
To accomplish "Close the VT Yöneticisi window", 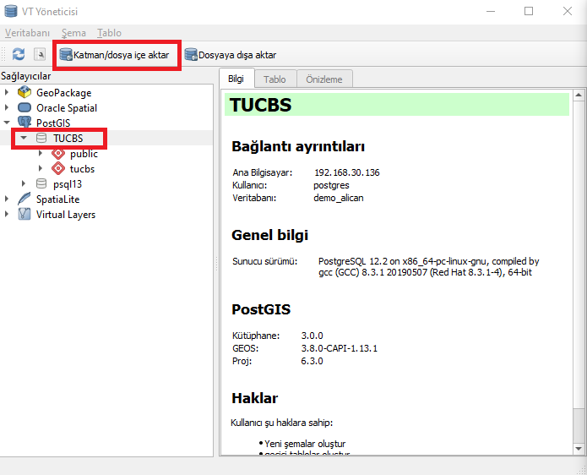I will click(x=568, y=11).
